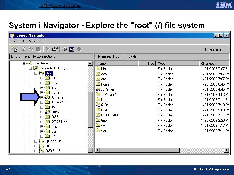Click the table-and-columns toolbar icon
Image resolution: width=234 pixels, height=175 pixels.
[x=71, y=49]
